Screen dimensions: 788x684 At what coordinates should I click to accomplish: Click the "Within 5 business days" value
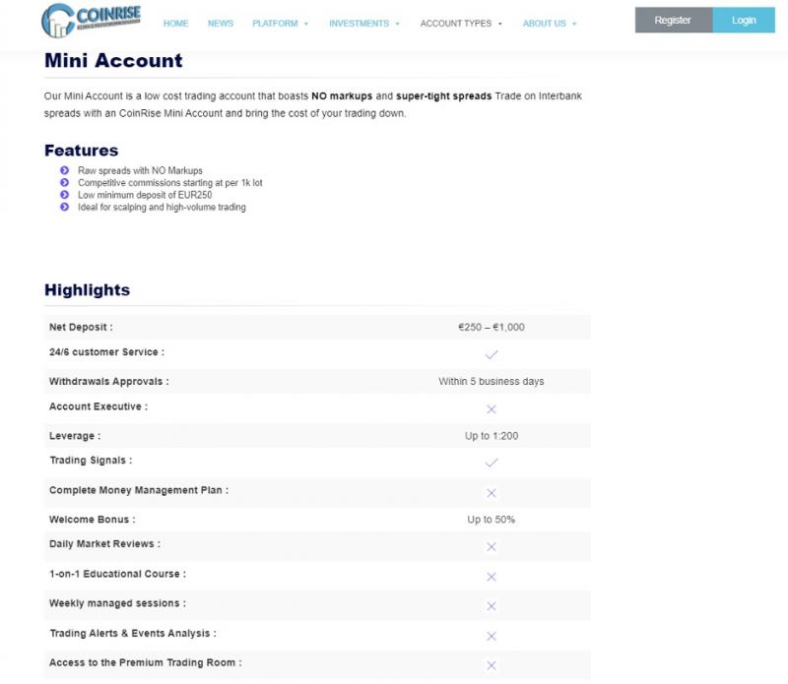tap(491, 381)
